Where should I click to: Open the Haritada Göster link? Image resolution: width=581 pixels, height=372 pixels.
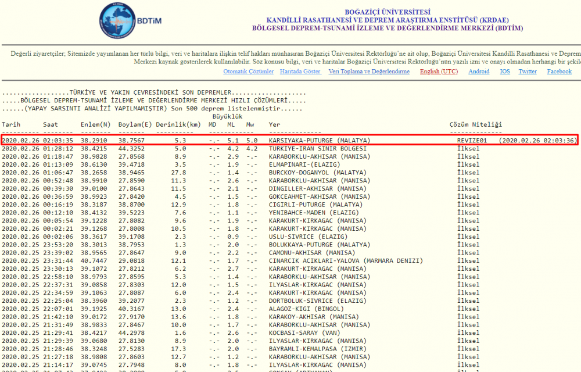300,71
